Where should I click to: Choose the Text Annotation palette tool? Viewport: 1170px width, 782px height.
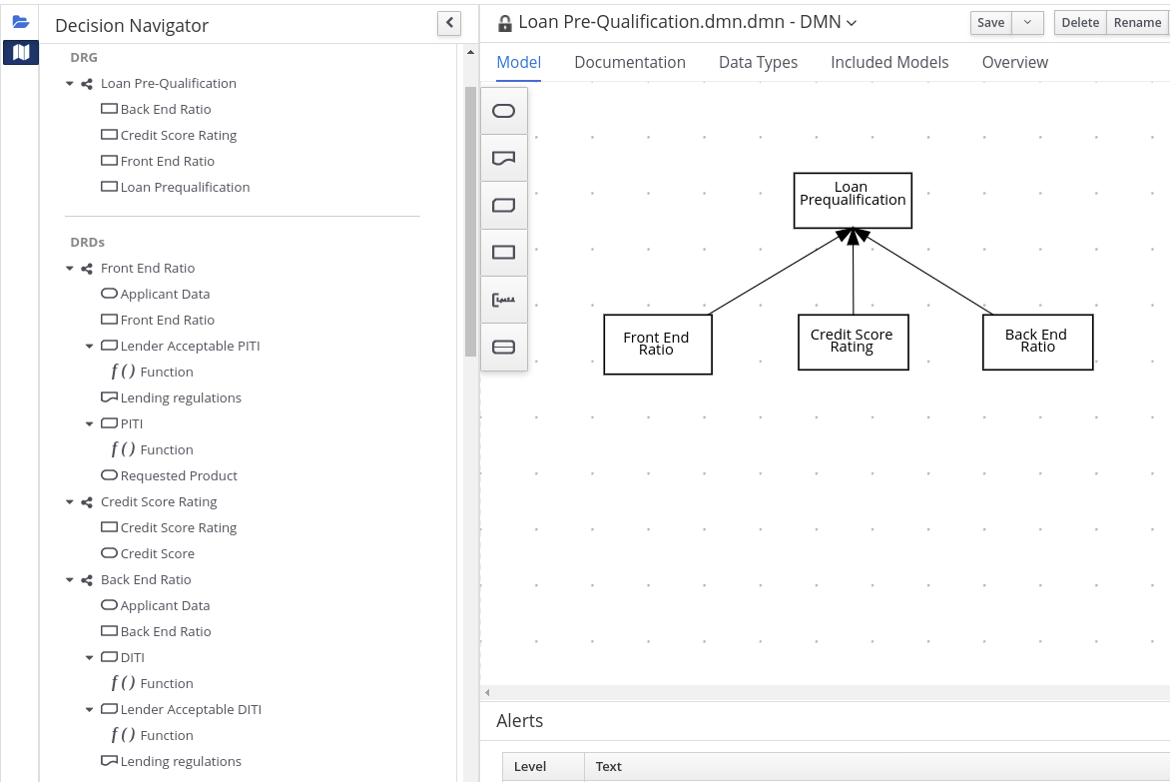pos(504,300)
